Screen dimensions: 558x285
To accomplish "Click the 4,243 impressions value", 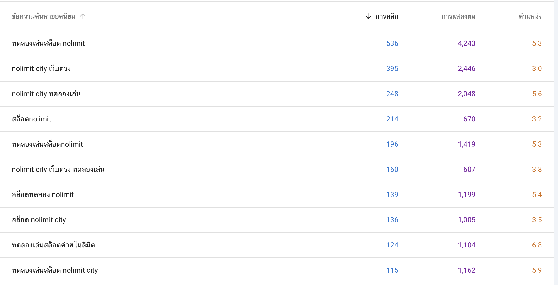I will pyautogui.click(x=466, y=43).
